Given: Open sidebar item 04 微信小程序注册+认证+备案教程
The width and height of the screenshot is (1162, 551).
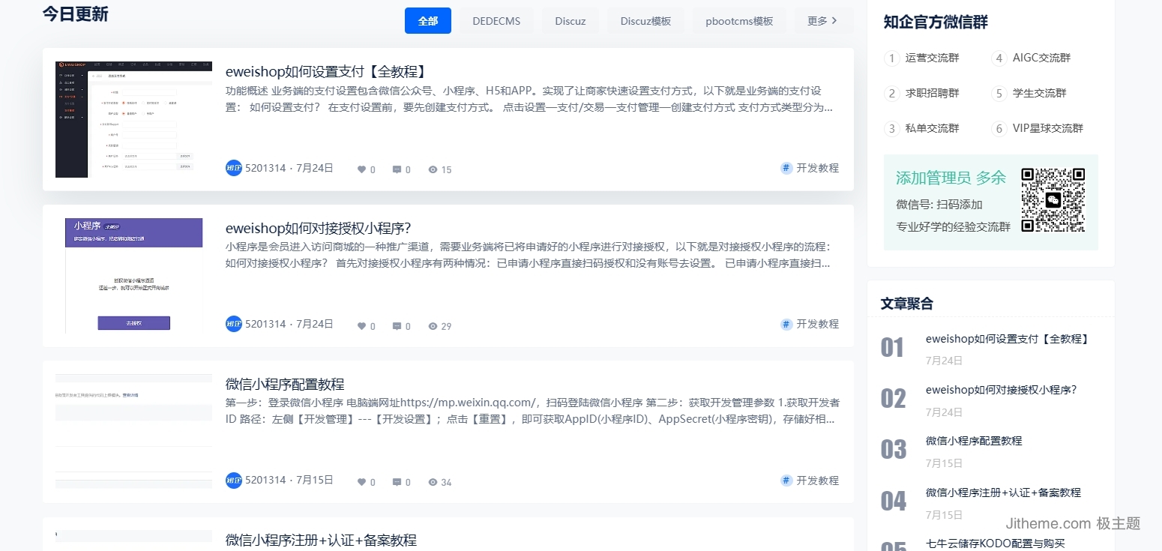Looking at the screenshot, I should tap(1003, 493).
